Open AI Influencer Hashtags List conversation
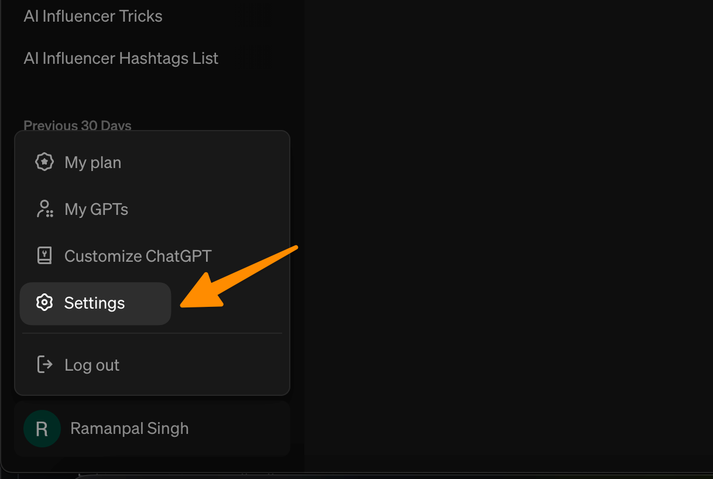Image resolution: width=713 pixels, height=479 pixels. point(121,59)
